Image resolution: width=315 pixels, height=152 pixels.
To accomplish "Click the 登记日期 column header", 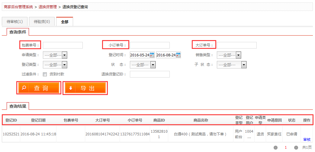I will point(38,120).
